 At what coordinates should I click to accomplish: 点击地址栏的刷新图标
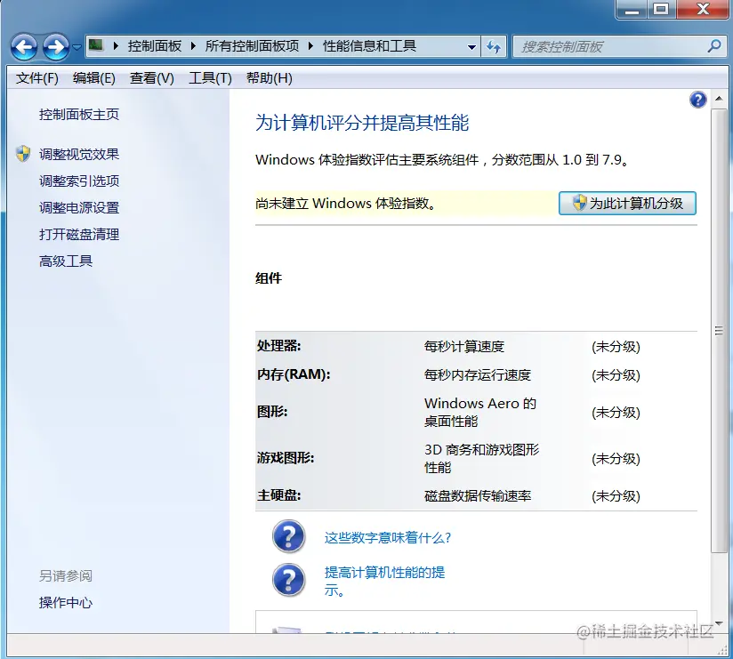tap(494, 46)
